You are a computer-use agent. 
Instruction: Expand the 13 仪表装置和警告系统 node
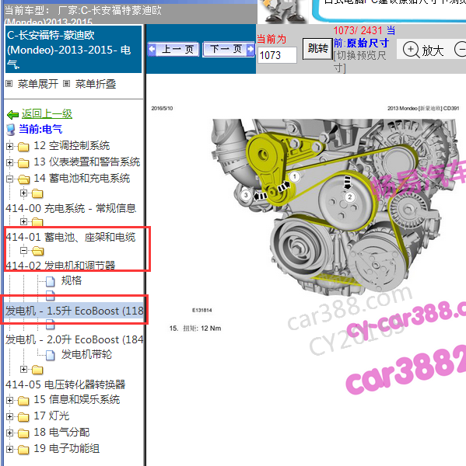click(9, 162)
